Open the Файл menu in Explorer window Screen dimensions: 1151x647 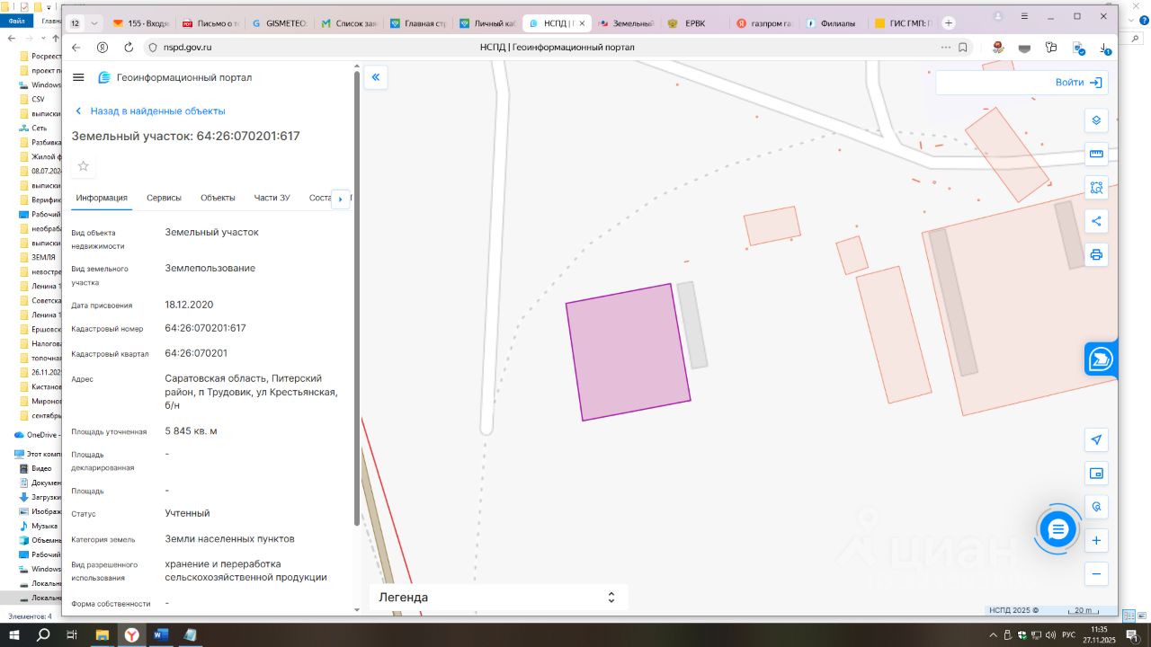pyautogui.click(x=17, y=21)
